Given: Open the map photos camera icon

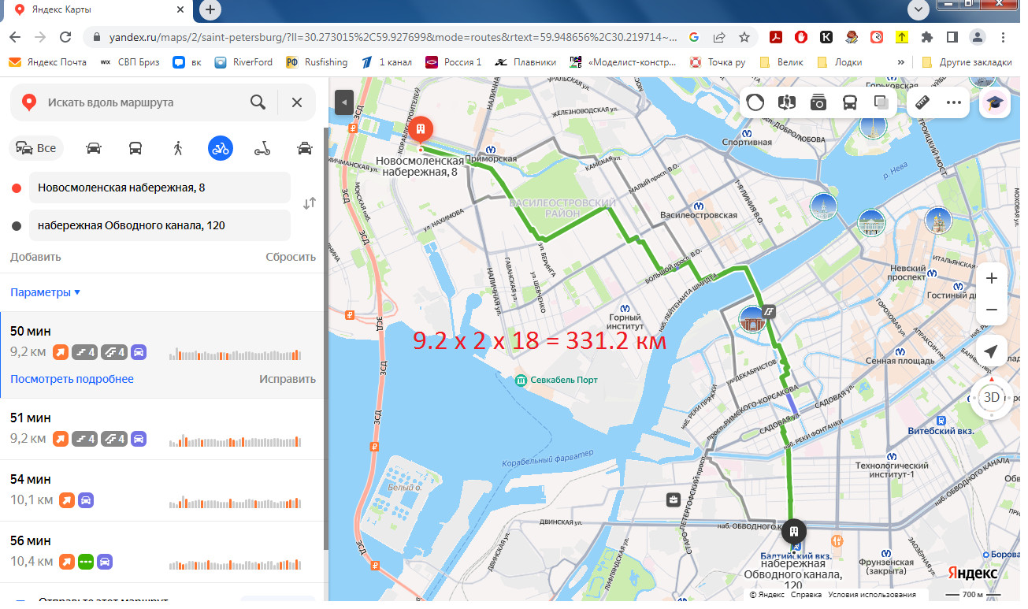Looking at the screenshot, I should pos(818,102).
